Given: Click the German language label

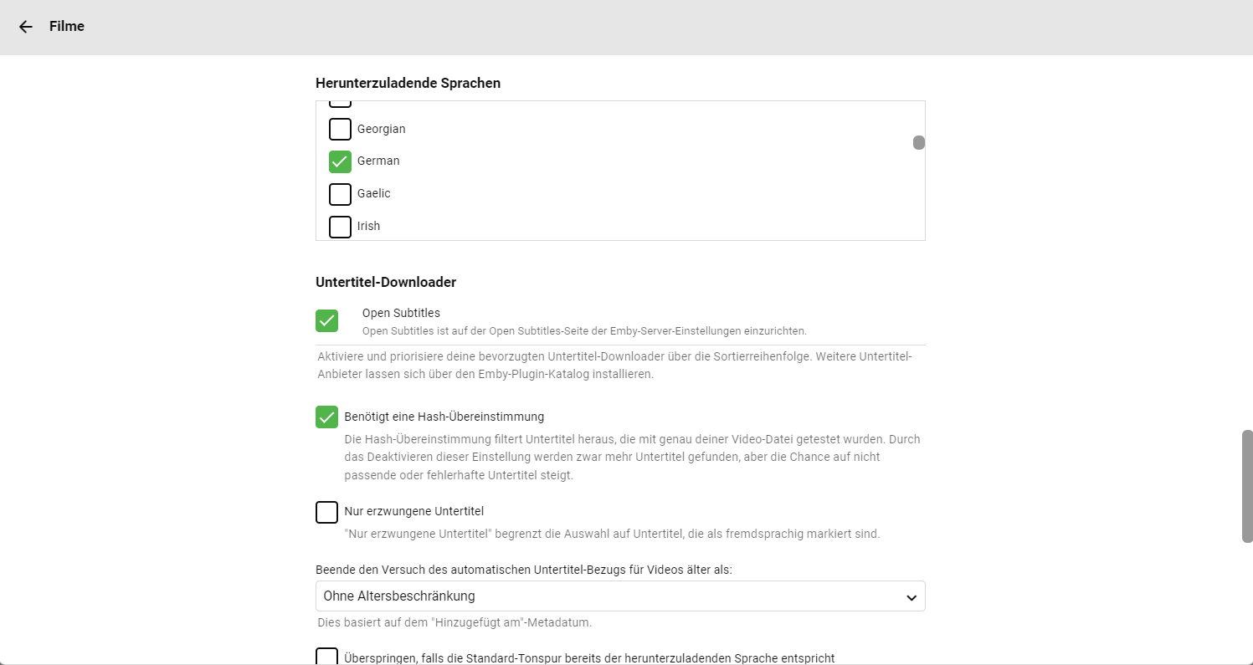Looking at the screenshot, I should [x=378, y=161].
